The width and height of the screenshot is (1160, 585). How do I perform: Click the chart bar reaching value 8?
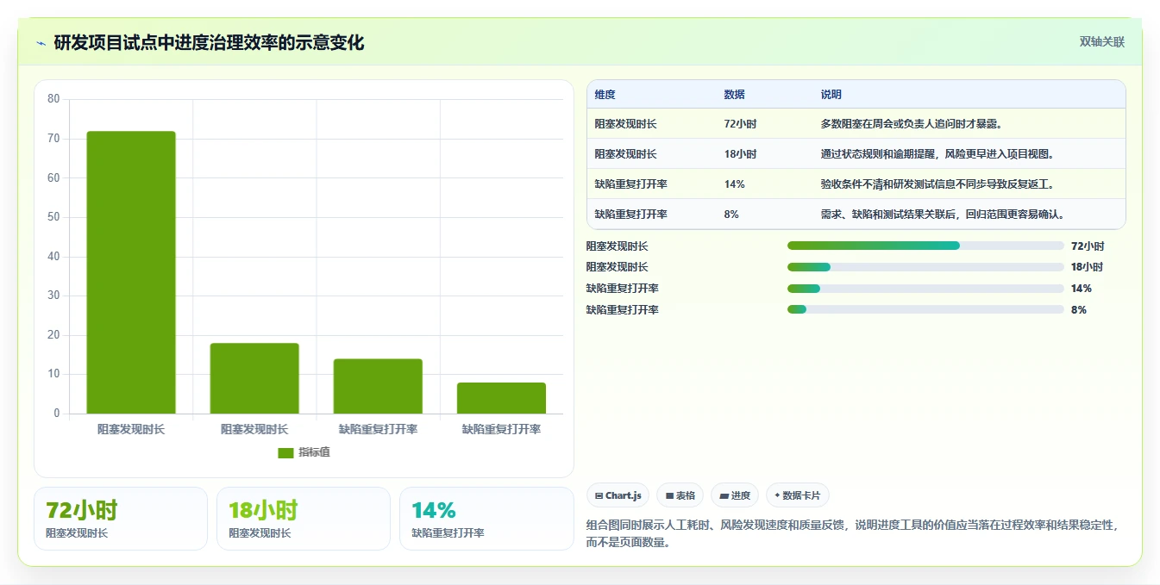501,398
